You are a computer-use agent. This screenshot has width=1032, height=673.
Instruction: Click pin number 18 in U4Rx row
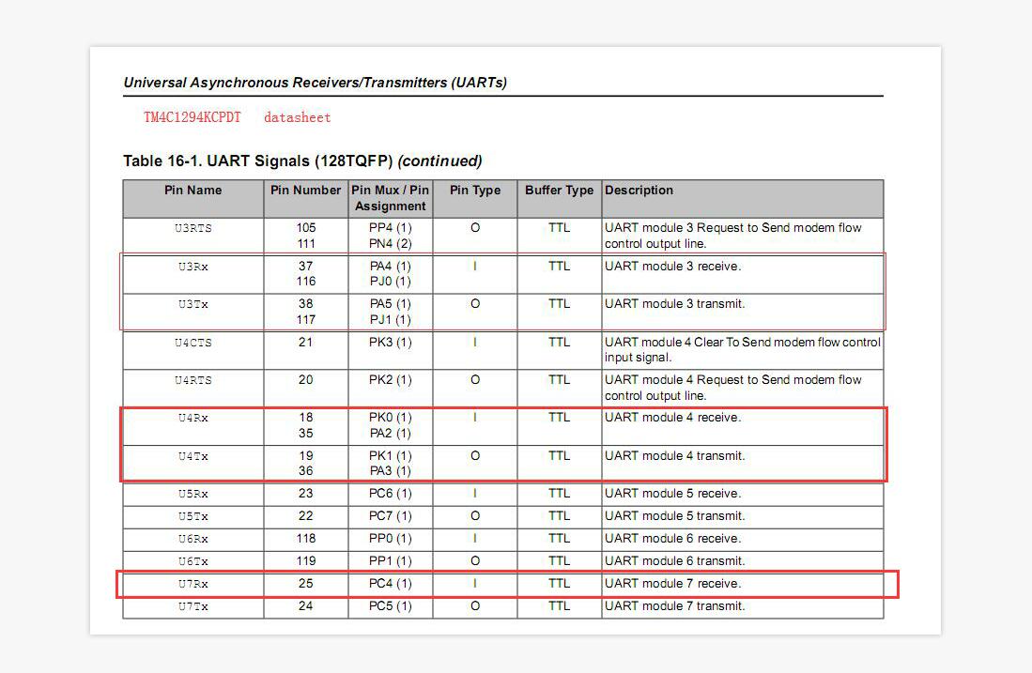pos(306,418)
